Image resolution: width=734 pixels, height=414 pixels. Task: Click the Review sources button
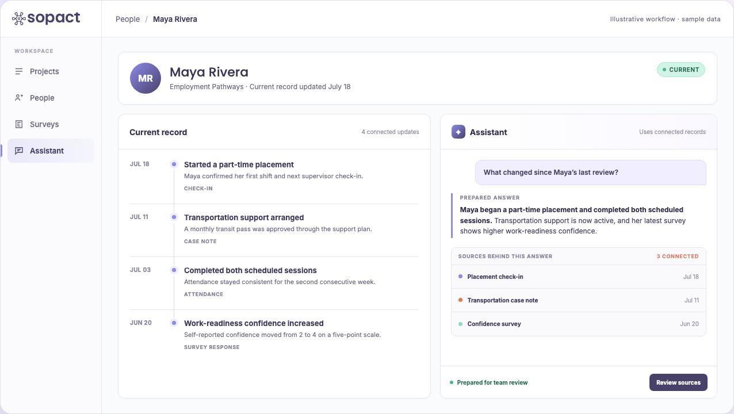pyautogui.click(x=678, y=382)
